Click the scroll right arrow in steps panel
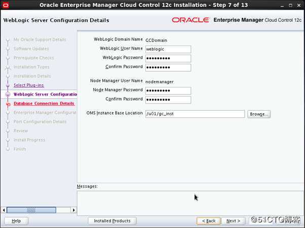This screenshot has height=228, width=305. (x=73, y=210)
